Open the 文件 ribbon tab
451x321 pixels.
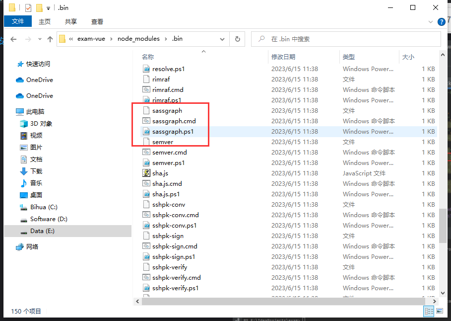(18, 21)
